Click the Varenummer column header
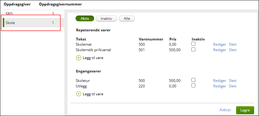The image size is (259, 116). coord(151,39)
